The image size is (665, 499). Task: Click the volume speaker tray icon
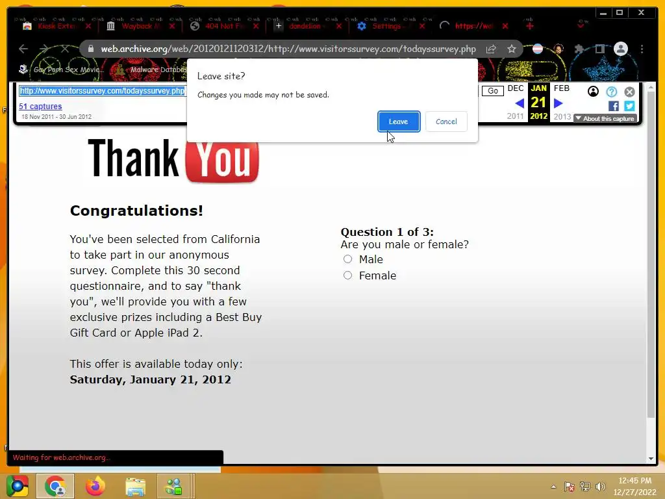click(599, 487)
